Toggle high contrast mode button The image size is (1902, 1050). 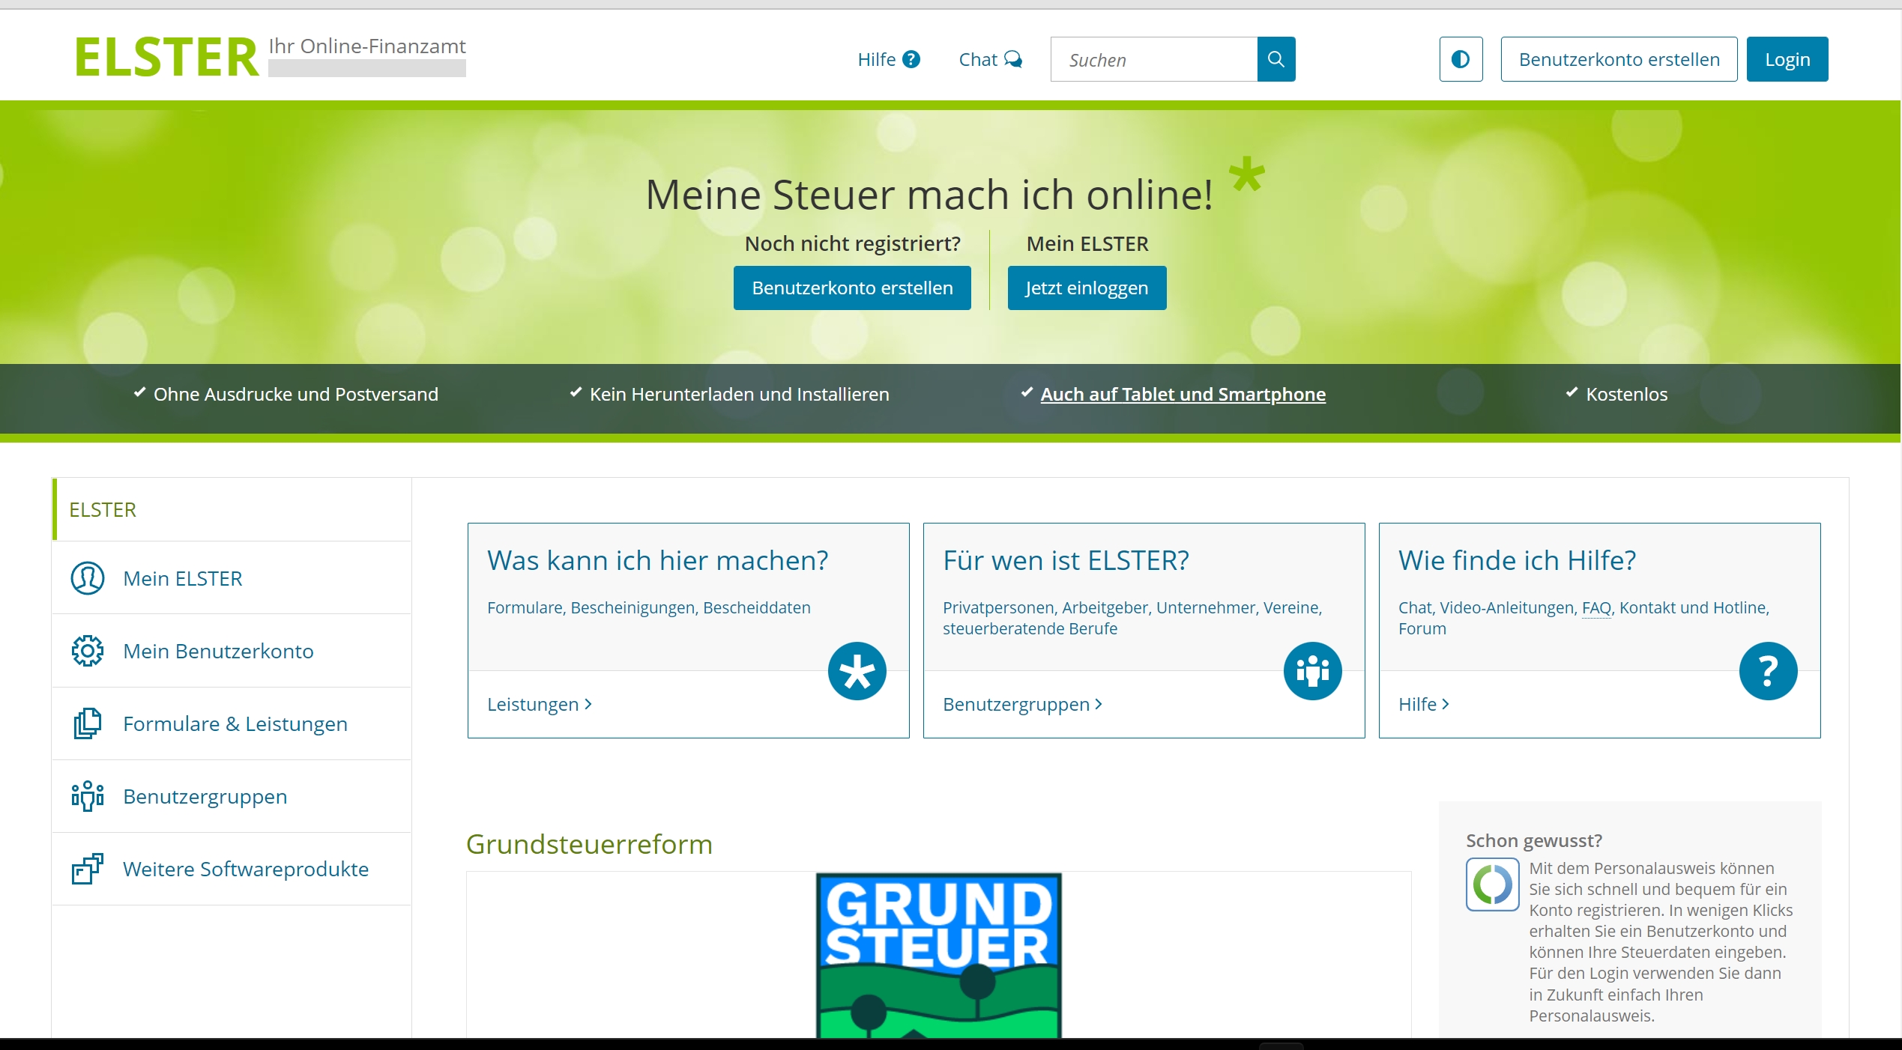click(x=1460, y=59)
